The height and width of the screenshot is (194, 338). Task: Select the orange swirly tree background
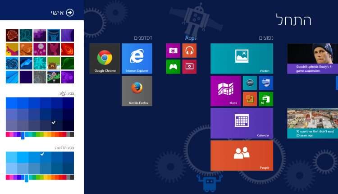pyautogui.click(x=26, y=49)
